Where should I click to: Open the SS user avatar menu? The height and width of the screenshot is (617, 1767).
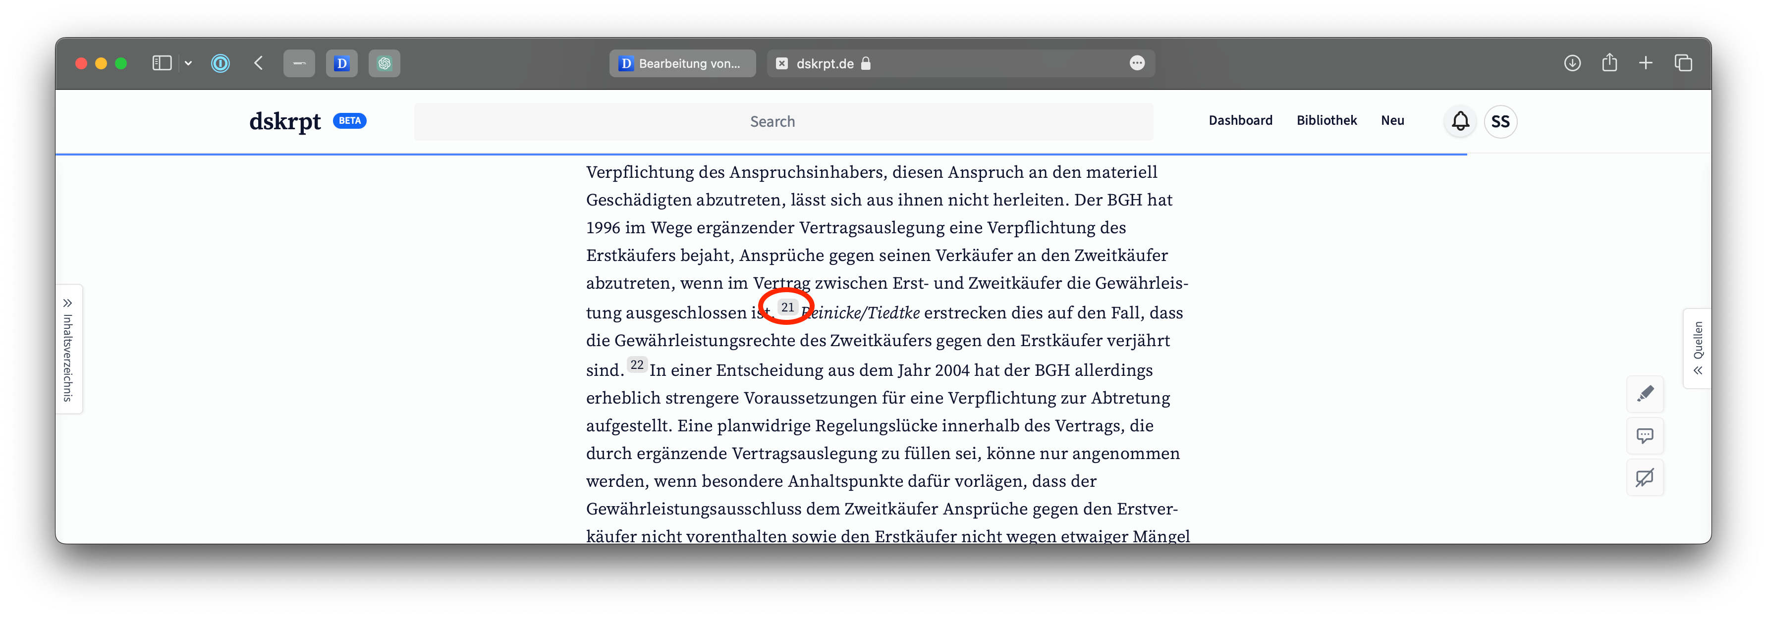pyautogui.click(x=1500, y=121)
